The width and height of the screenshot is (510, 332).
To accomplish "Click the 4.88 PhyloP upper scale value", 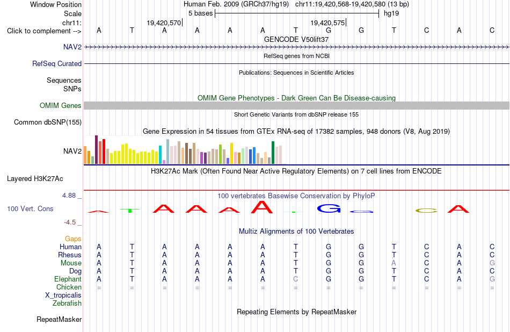I will coord(69,196).
